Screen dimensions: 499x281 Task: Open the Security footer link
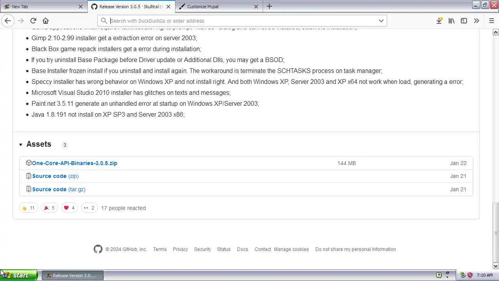(x=203, y=249)
